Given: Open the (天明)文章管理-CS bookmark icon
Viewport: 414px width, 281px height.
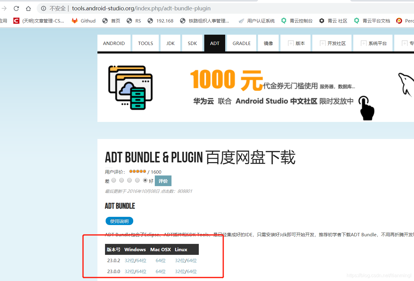Looking at the screenshot, I should (16, 21).
